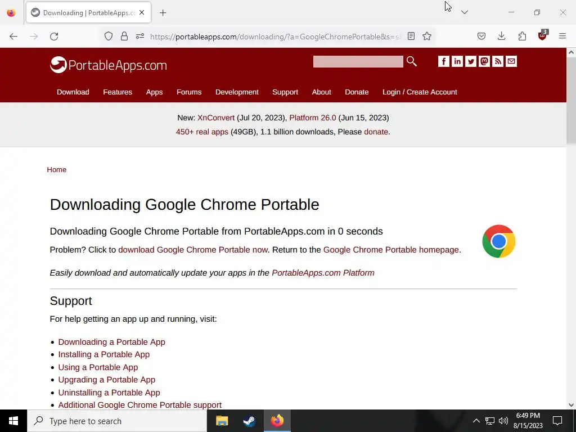Viewport: 576px width, 432px height.
Task: Click the Firefox View icon at tab strip
Action: tap(11, 12)
